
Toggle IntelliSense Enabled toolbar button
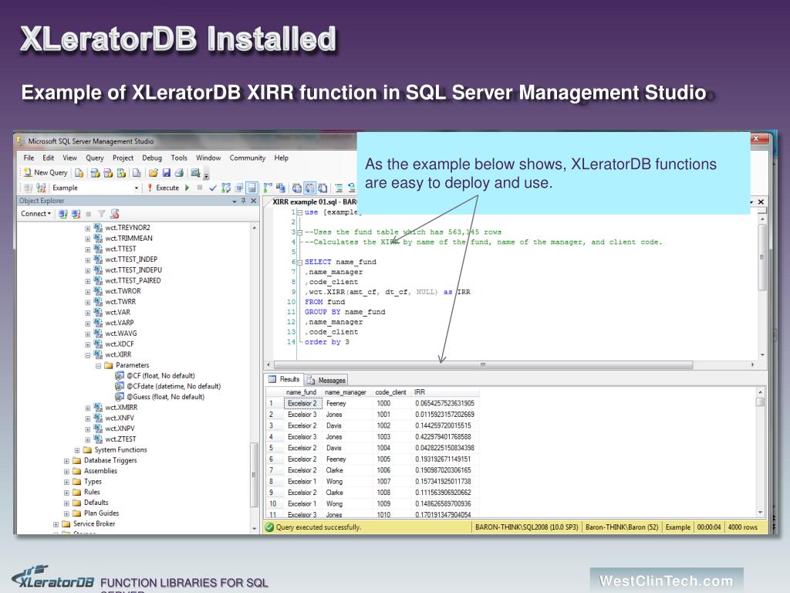(252, 188)
